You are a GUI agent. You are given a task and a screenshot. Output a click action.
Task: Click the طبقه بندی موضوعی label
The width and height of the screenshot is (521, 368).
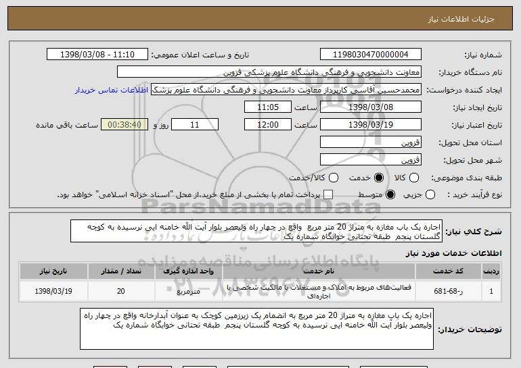(466, 178)
